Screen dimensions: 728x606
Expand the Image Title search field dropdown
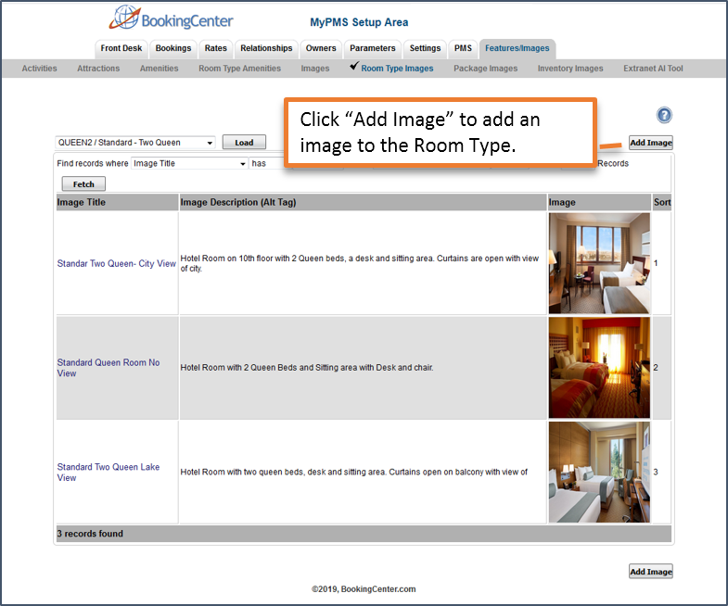[189, 163]
